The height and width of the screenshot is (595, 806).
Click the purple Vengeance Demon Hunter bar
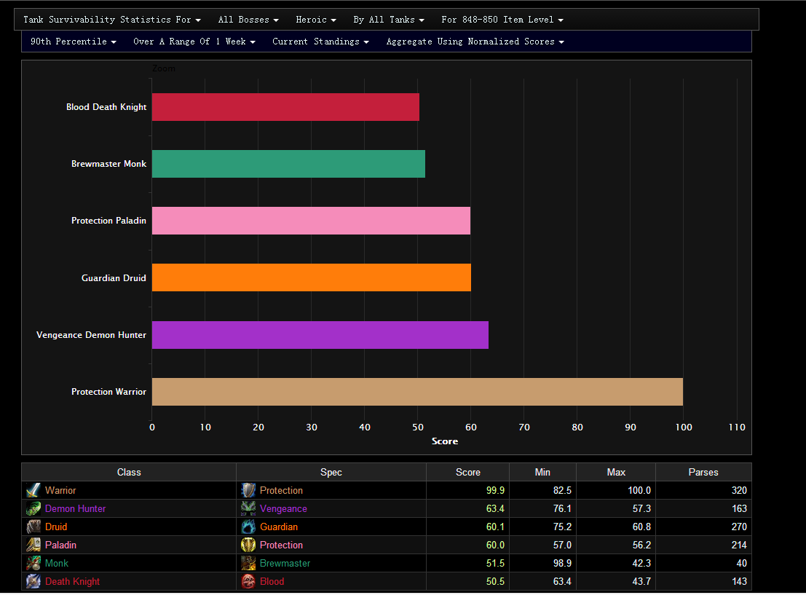point(320,335)
